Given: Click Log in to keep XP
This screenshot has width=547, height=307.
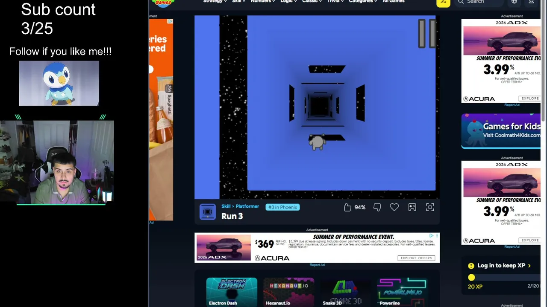Looking at the screenshot, I should (504, 266).
